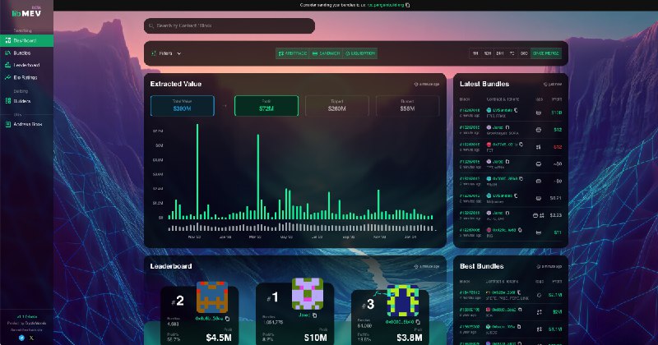Toggle the Arbitrage filter
This screenshot has width=658, height=345.
click(x=292, y=53)
